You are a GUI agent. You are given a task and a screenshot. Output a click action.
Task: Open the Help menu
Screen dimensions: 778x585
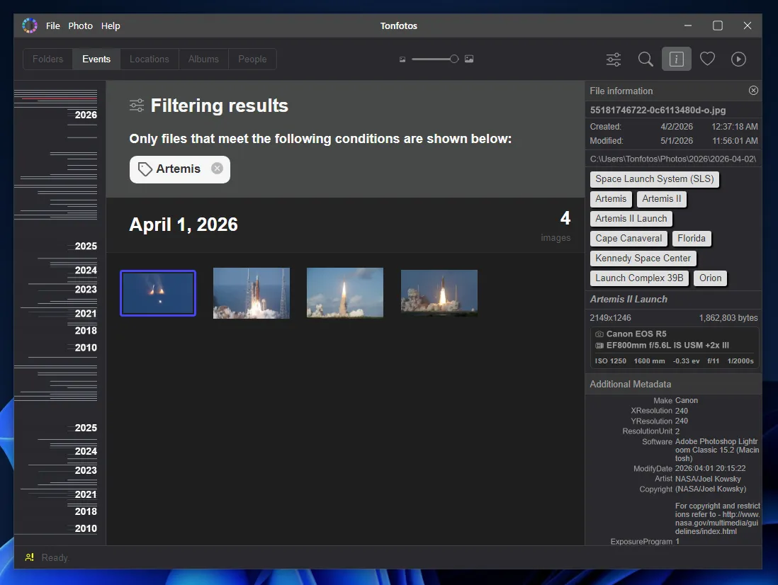[x=111, y=25]
